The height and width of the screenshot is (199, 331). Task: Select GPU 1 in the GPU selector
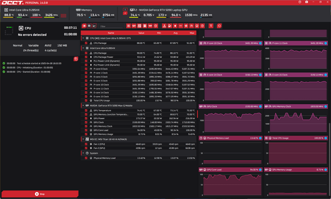125,9
